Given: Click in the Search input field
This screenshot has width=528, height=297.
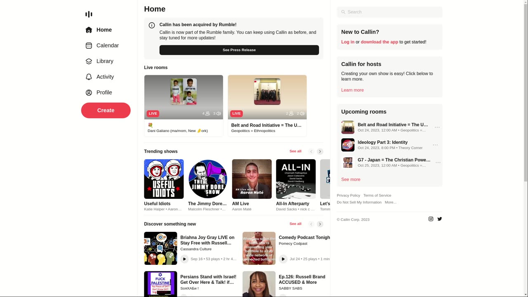Looking at the screenshot, I should [x=389, y=12].
